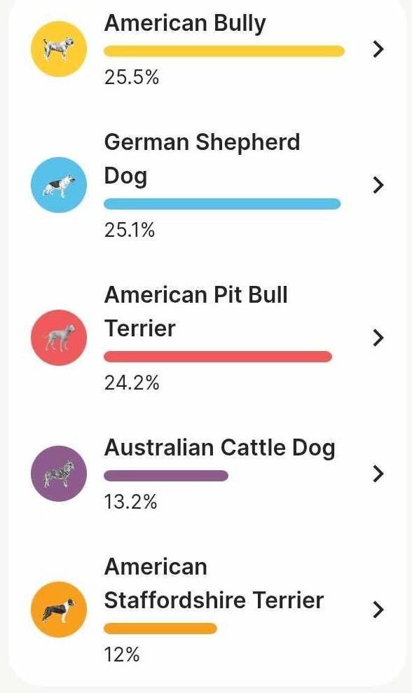The width and height of the screenshot is (412, 693).
Task: Click the 12% label under Staffordshire Terrier
Action: (x=122, y=654)
